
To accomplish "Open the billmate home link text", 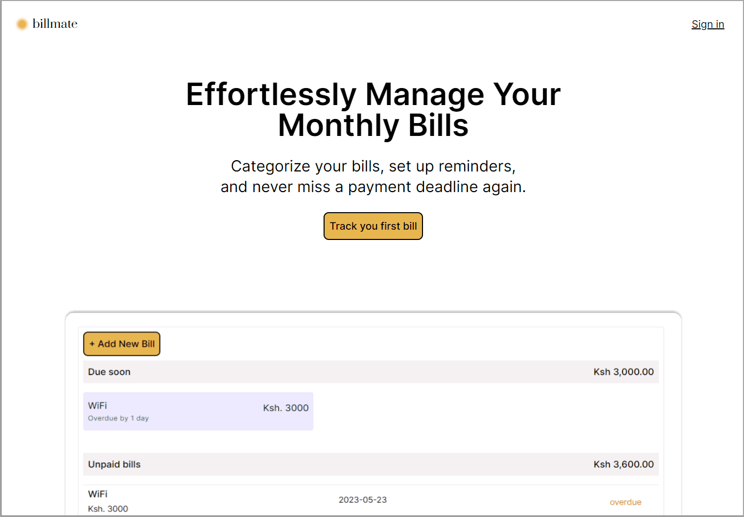I will click(x=55, y=24).
